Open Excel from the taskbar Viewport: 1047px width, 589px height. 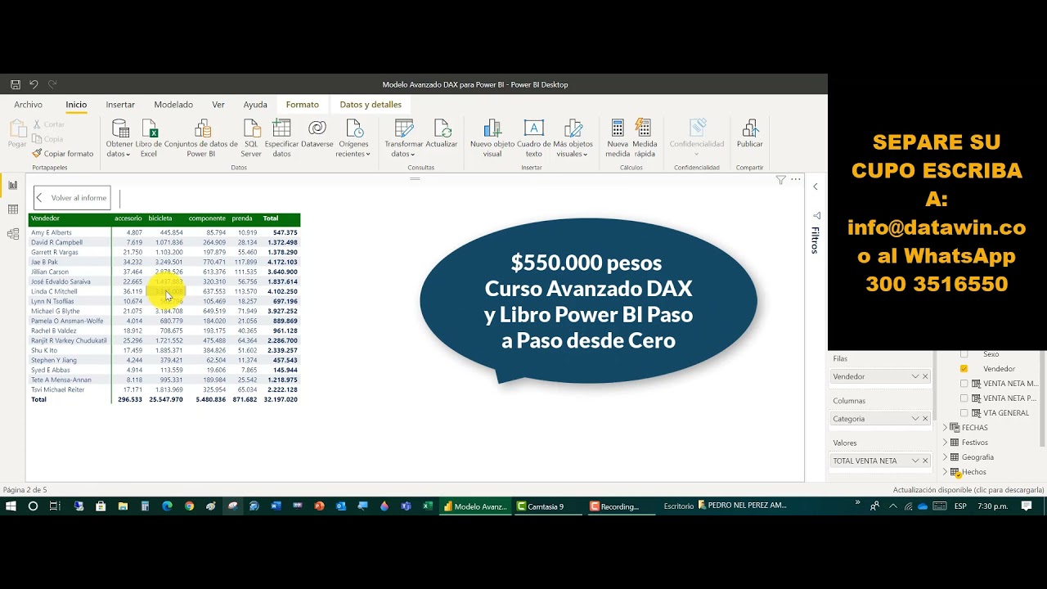pyautogui.click(x=427, y=506)
